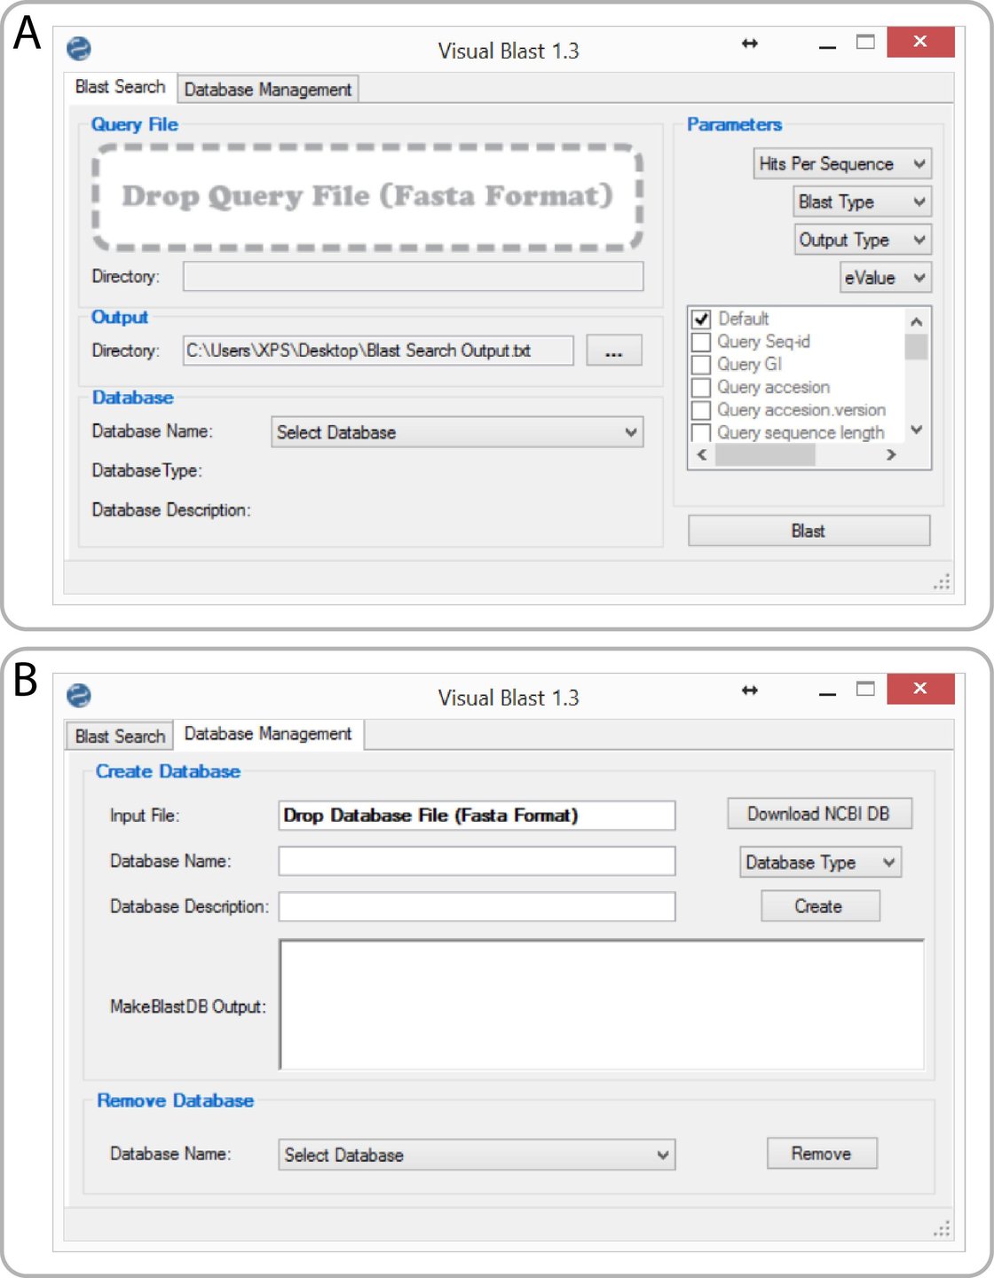Click Database Name field under Create Database
The height and width of the screenshot is (1278, 994).
coord(477,861)
